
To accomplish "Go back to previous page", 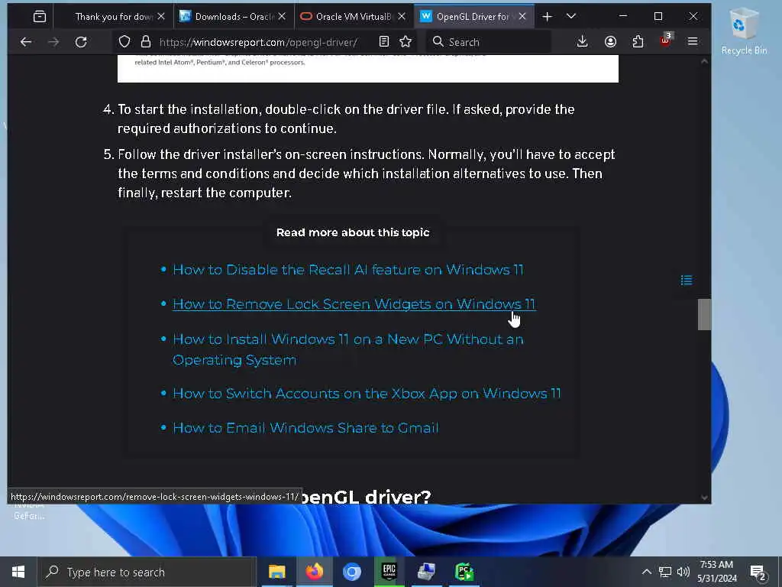I will coord(26,42).
